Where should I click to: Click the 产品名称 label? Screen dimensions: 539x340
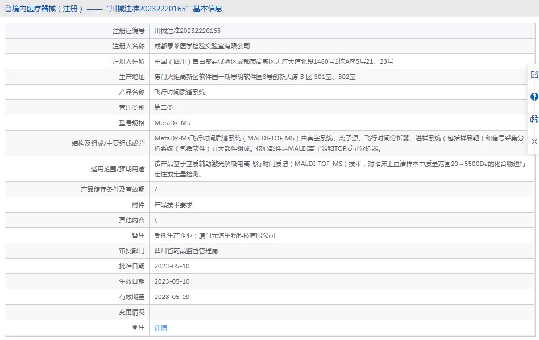pyautogui.click(x=132, y=92)
